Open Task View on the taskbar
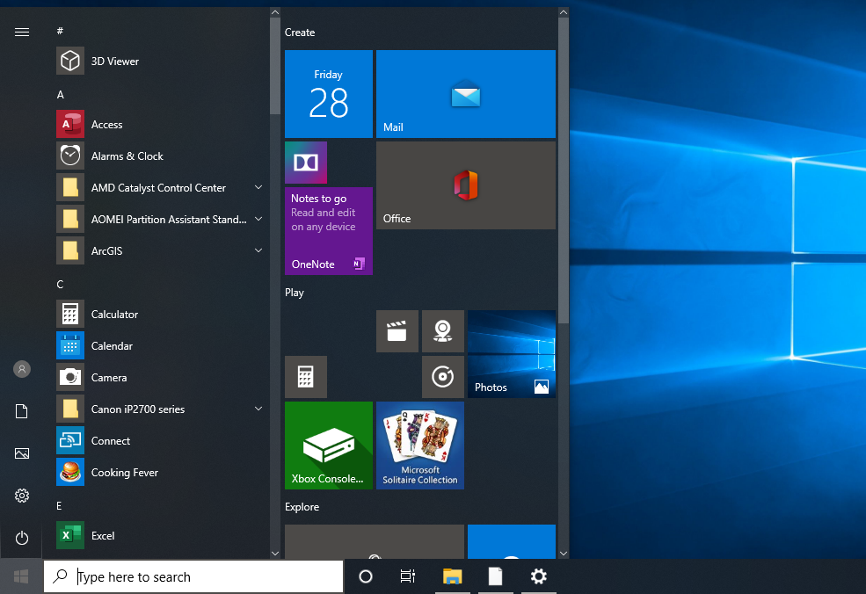The image size is (866, 594). (407, 576)
